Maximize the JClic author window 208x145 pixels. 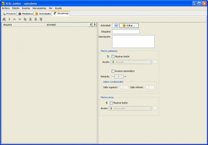tap(199, 3)
